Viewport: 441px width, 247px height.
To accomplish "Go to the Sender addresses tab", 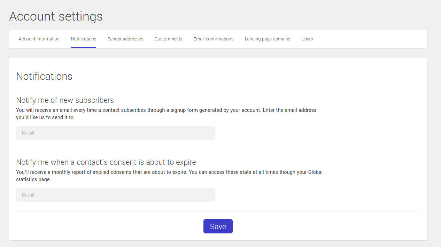I will click(125, 39).
